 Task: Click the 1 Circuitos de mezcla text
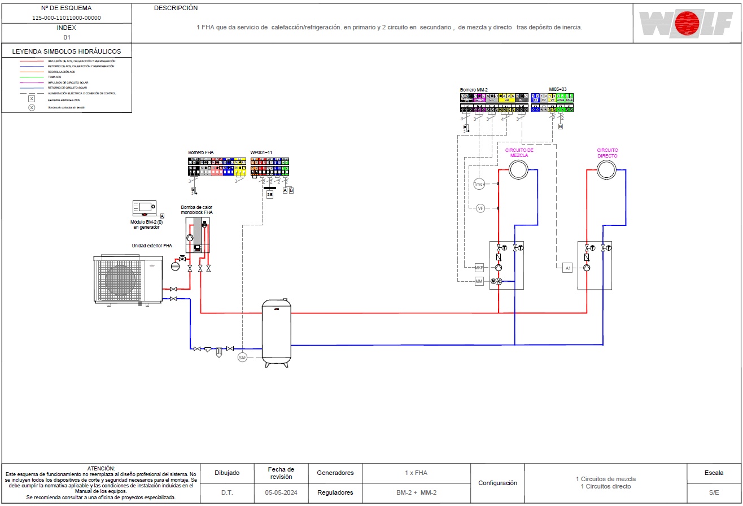[606, 479]
